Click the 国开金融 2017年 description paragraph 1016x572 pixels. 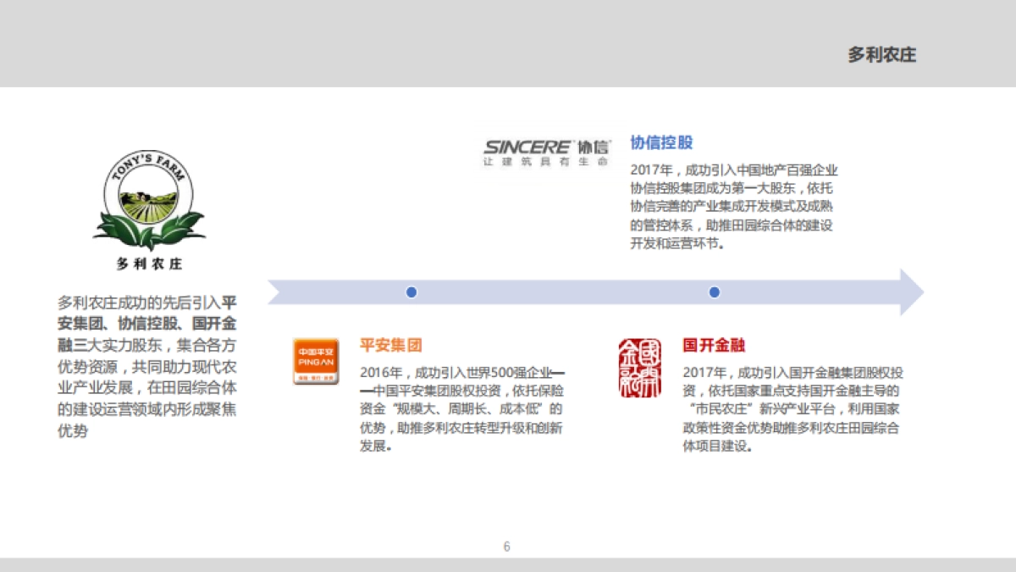792,409
